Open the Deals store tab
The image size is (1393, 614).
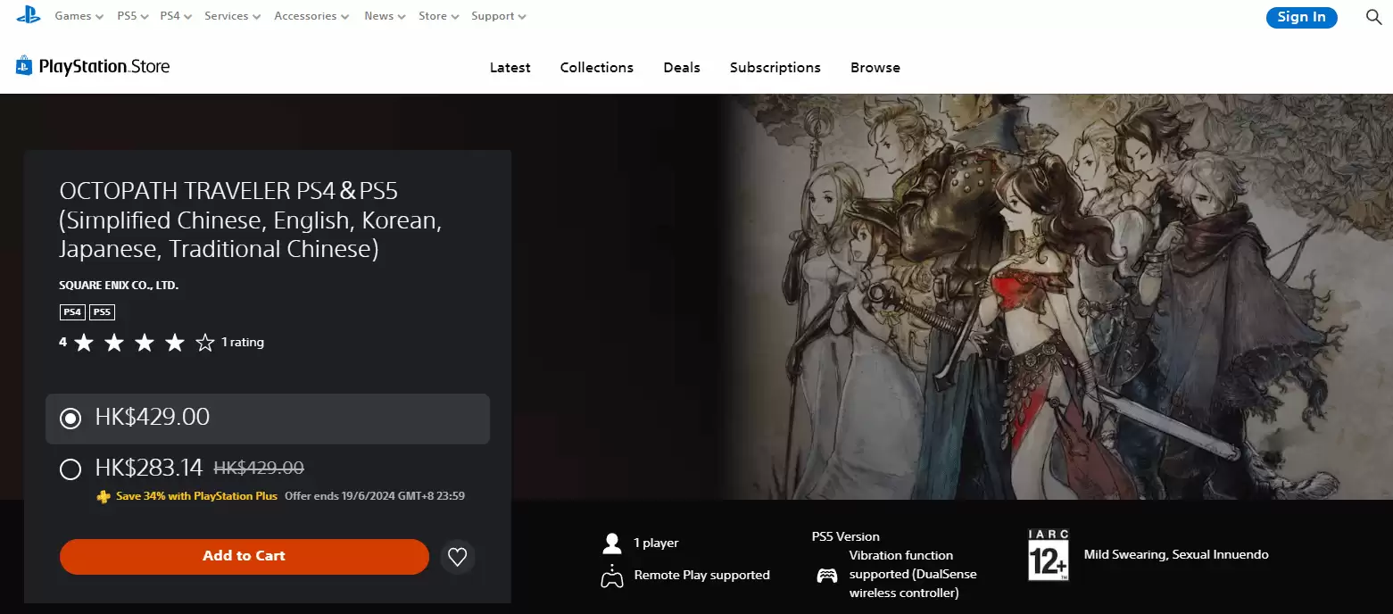coord(682,68)
